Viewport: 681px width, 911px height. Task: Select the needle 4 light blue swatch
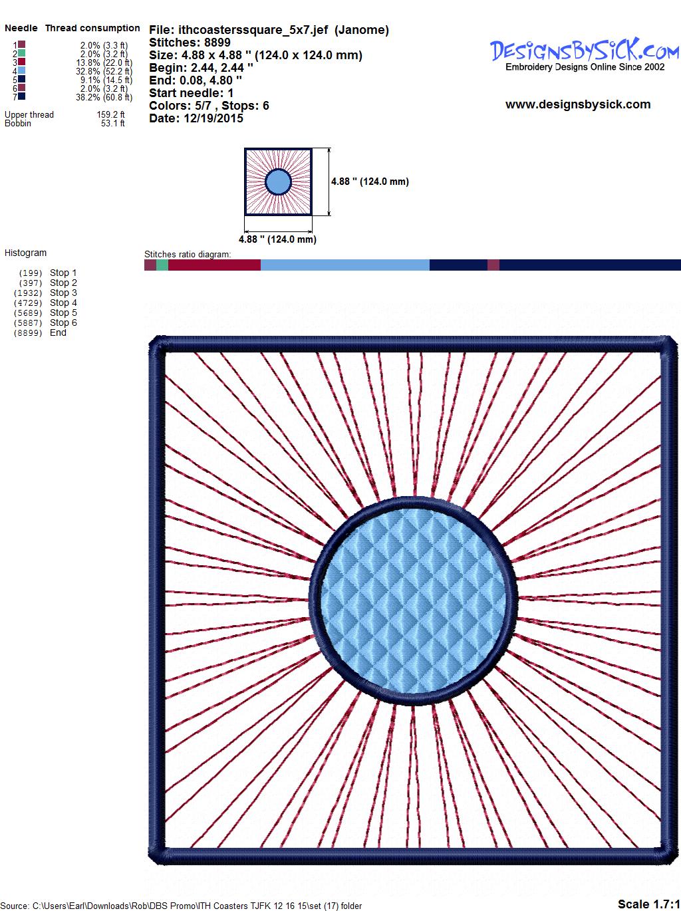(x=22, y=70)
